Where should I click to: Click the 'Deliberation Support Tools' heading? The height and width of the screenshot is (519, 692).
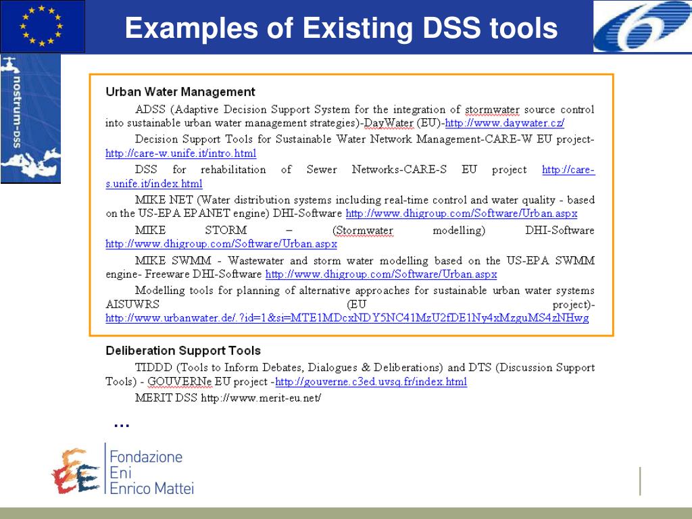183,351
